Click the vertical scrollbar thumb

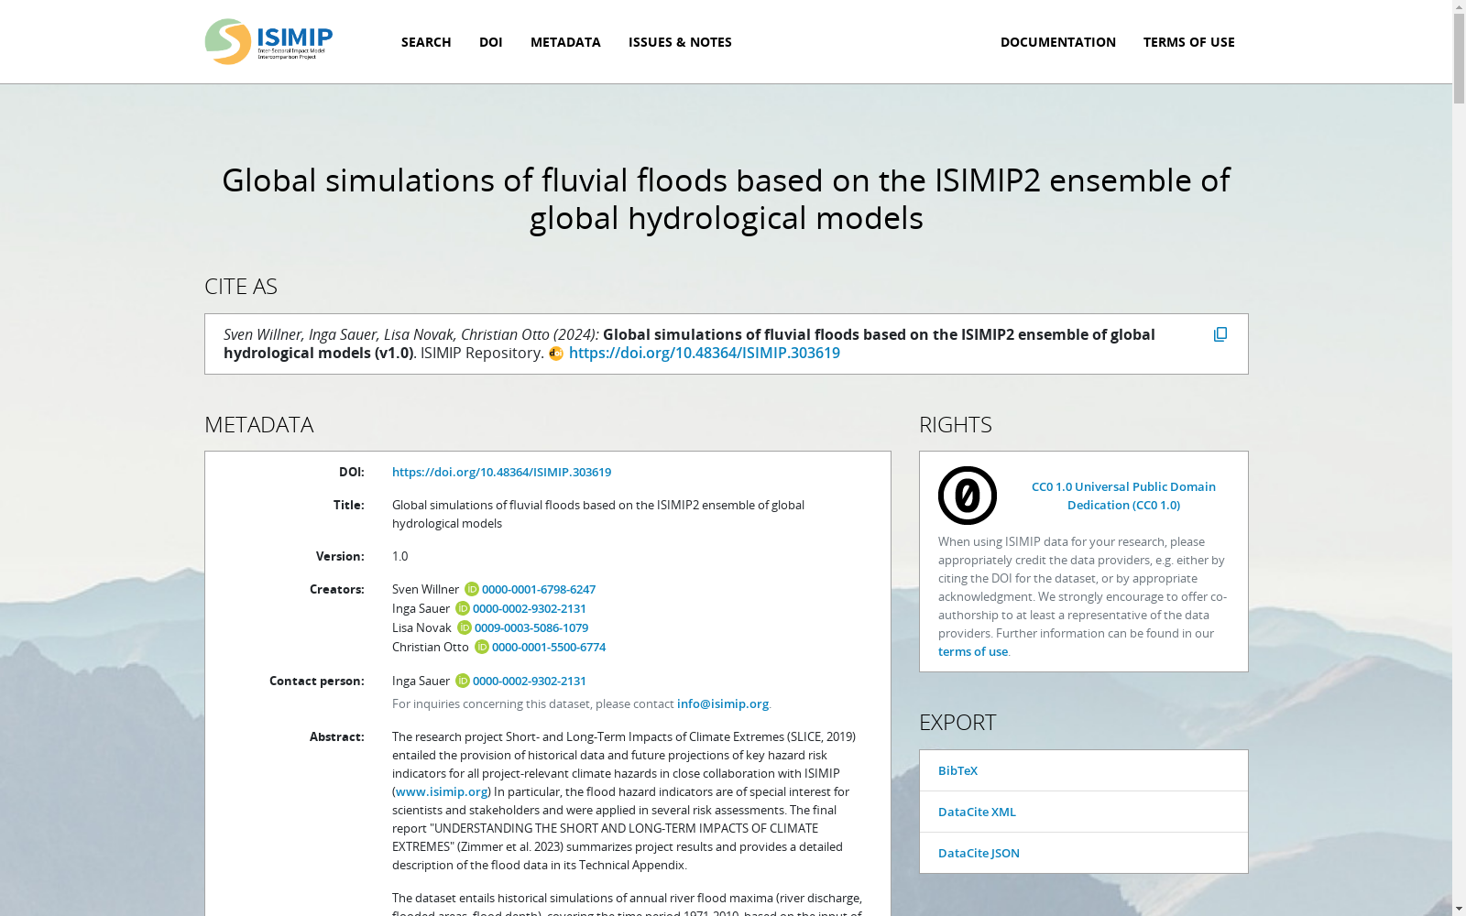pos(1459,60)
